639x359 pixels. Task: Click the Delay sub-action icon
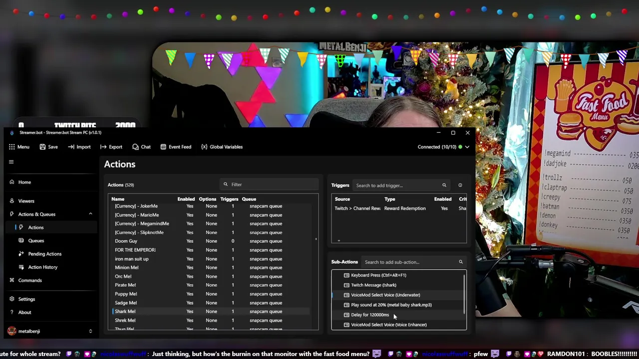[x=346, y=315]
